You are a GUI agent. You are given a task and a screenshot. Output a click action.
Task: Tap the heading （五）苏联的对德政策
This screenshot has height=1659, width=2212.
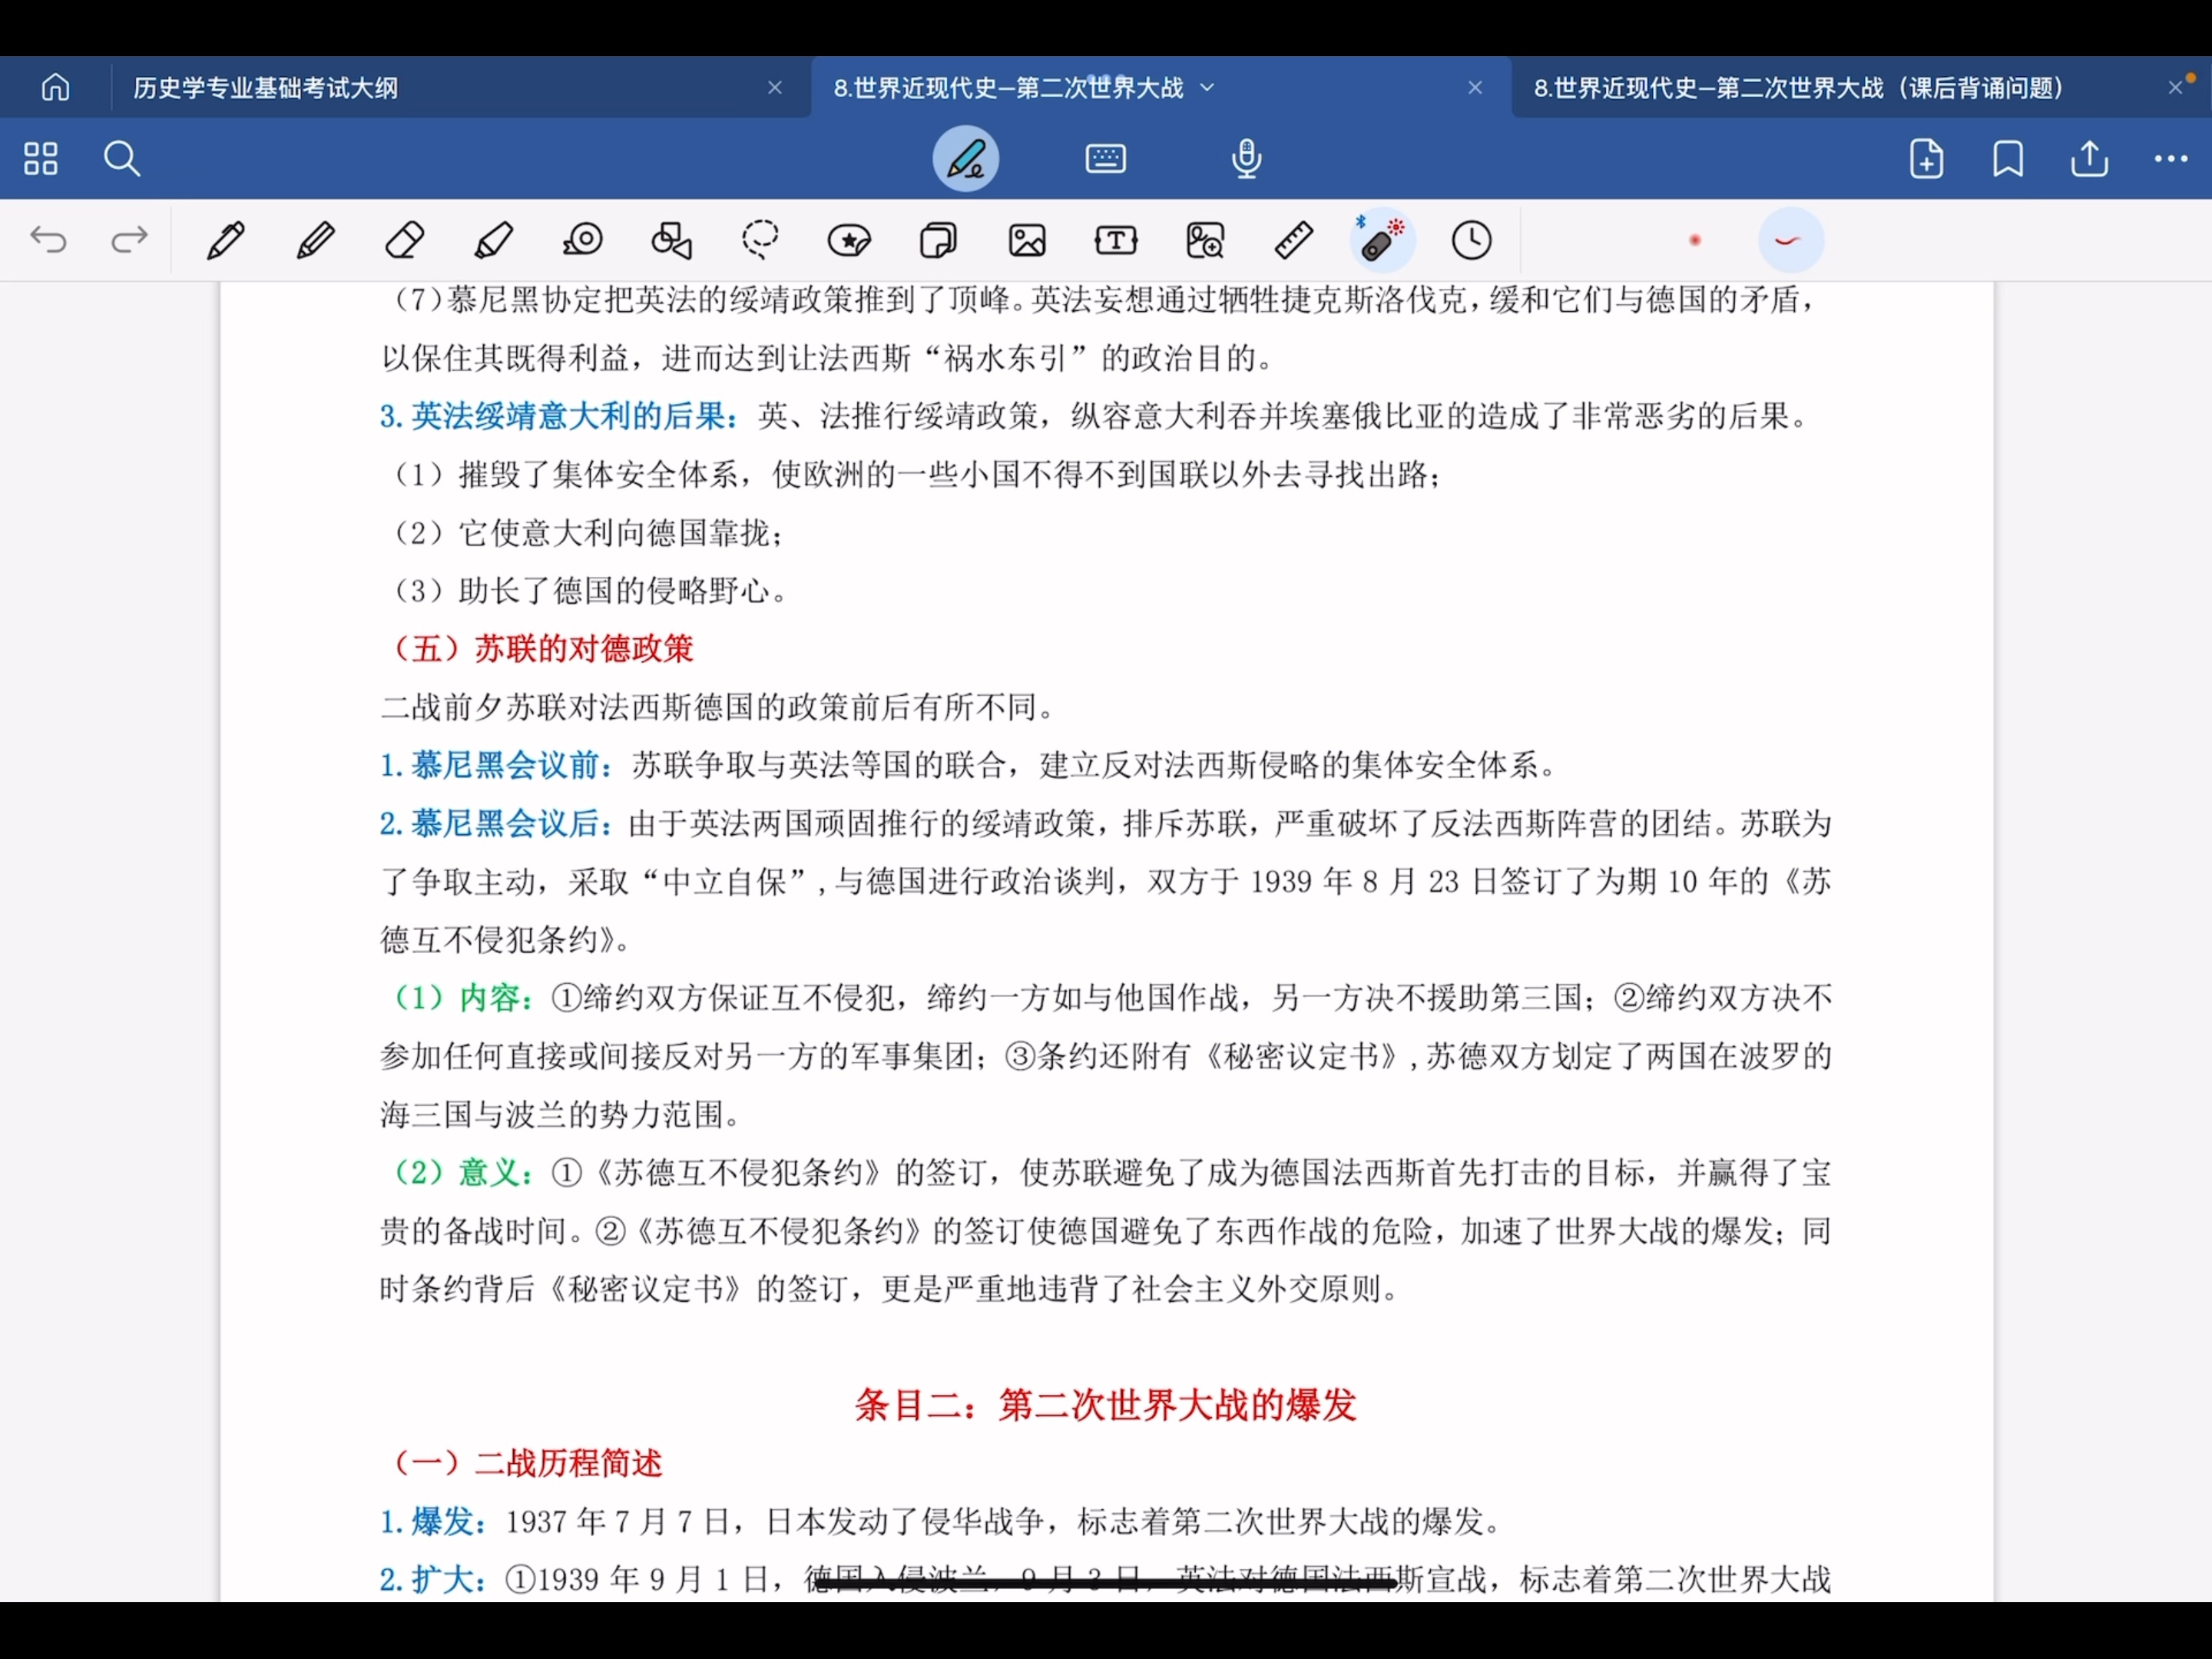pyautogui.click(x=537, y=648)
